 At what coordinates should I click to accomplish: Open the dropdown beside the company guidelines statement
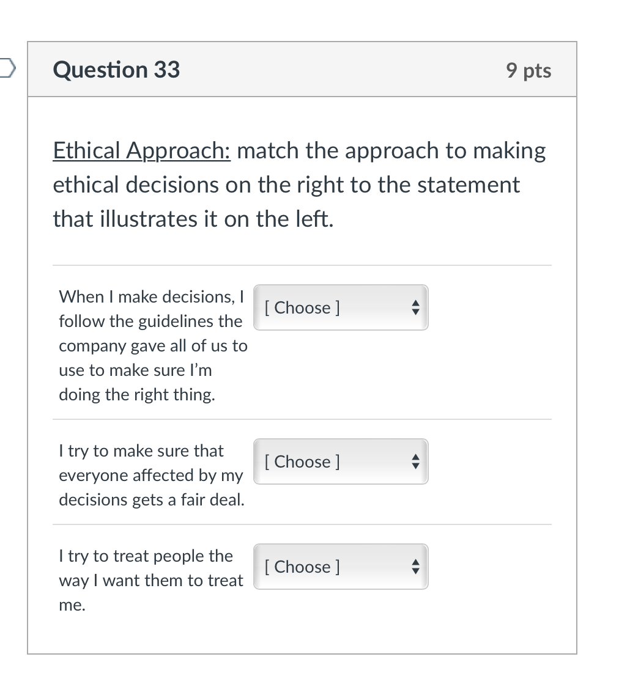pos(340,307)
